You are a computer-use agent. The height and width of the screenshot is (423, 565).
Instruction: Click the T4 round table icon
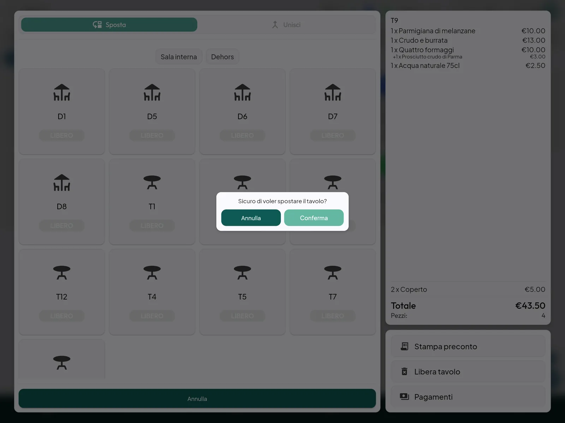(152, 273)
